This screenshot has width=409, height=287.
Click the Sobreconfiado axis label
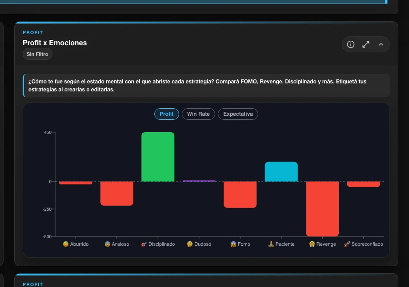363,244
